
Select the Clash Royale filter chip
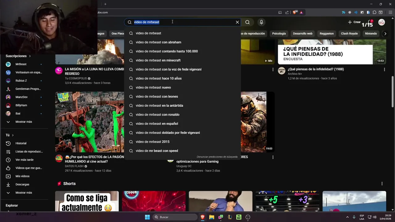point(349,34)
